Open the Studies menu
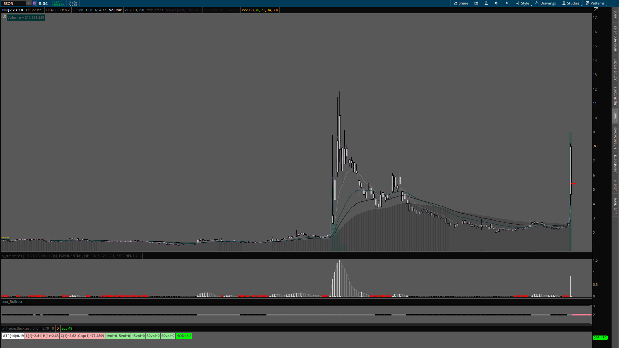The image size is (619, 348). point(571,3)
